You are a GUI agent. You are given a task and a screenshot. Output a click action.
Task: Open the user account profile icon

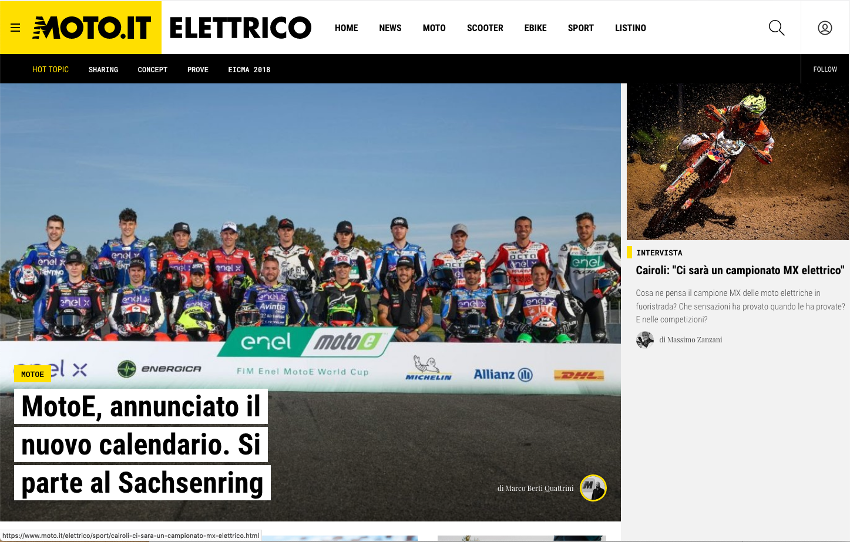point(825,28)
